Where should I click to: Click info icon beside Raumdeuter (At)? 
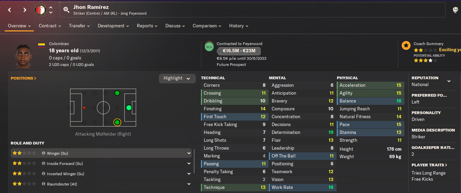click(x=44, y=184)
